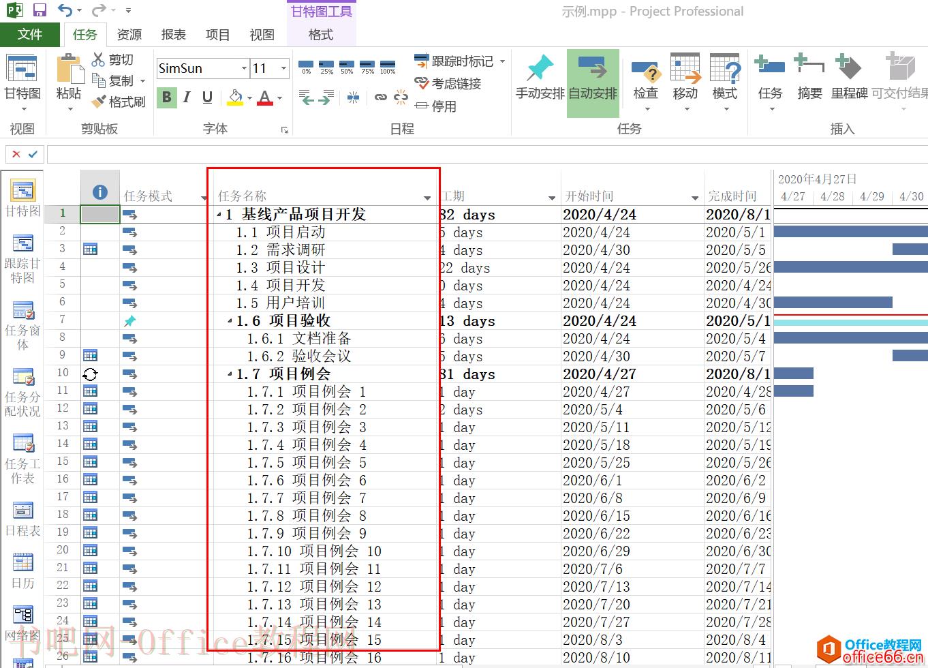This screenshot has height=668, width=928.
Task: Link the selected tasks
Action: coord(380,97)
